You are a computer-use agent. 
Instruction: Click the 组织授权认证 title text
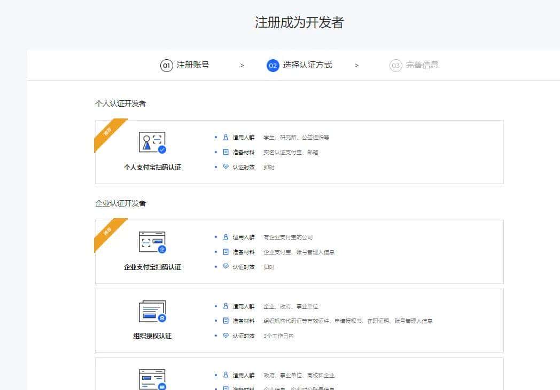[153, 336]
